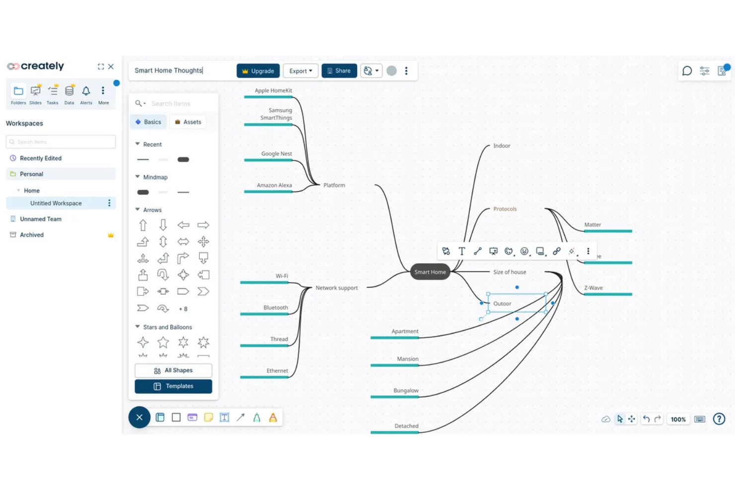Click the link chain icon in context toolbar

[x=557, y=251]
